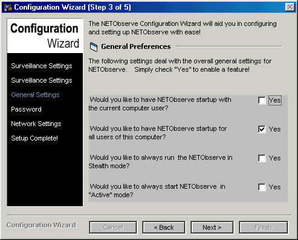
Task: Open General Settings in sidebar
Action: pyautogui.click(x=35, y=95)
